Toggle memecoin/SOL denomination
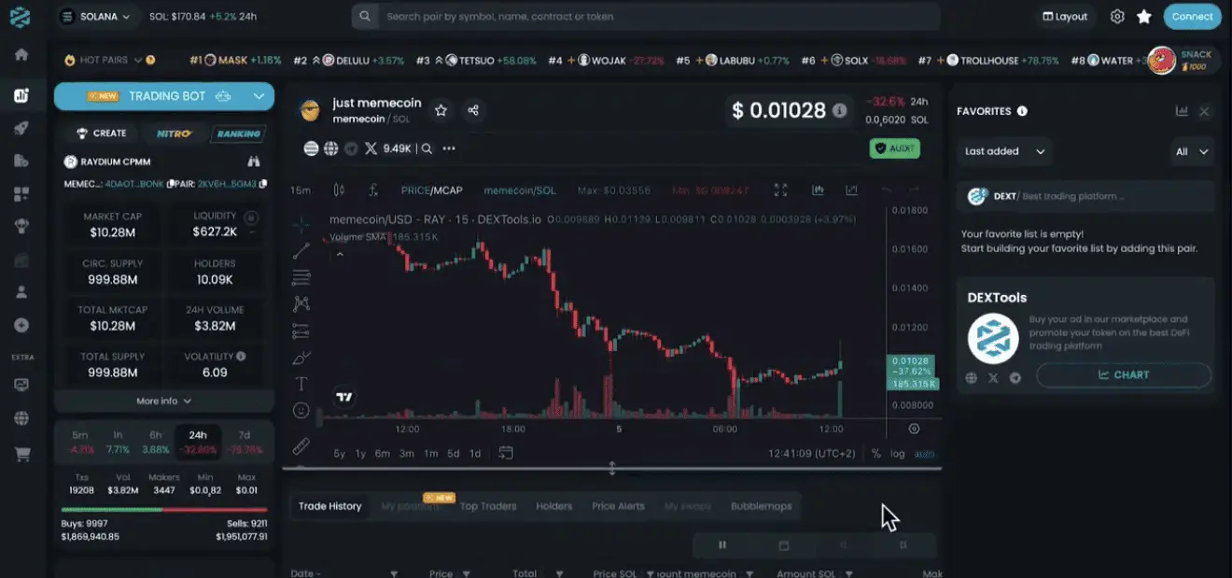This screenshot has width=1232, height=578. pos(519,190)
